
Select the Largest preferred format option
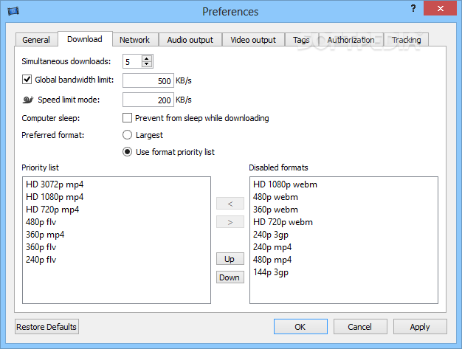[x=127, y=135]
